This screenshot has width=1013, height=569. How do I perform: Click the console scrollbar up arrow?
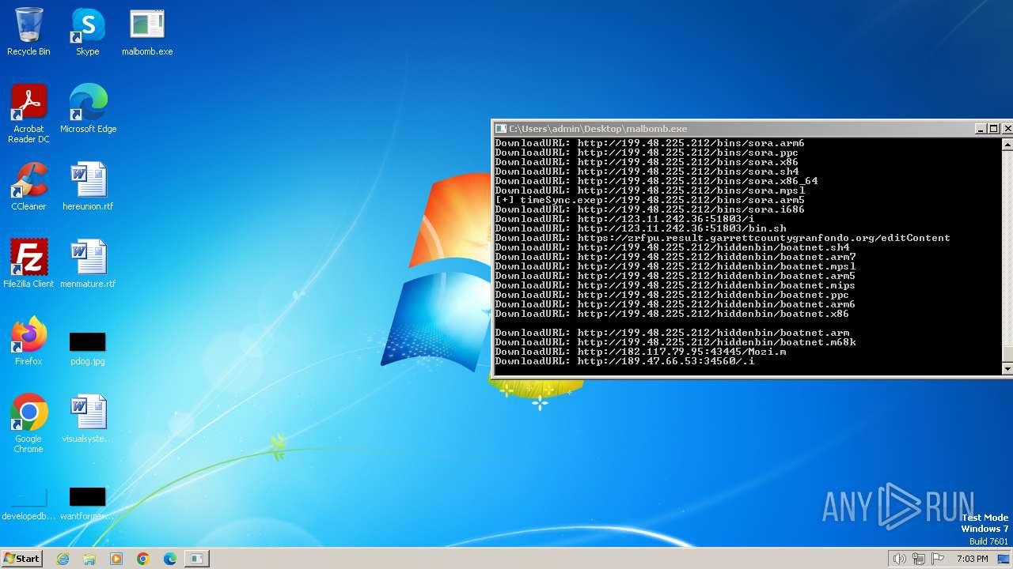tap(1007, 145)
